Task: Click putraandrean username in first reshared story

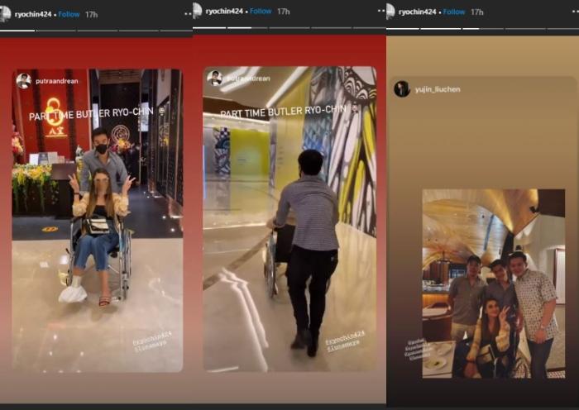Action: (57, 81)
